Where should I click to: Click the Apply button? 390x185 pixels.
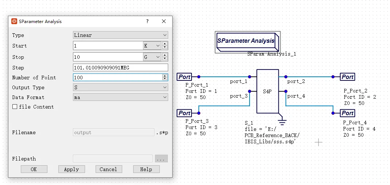[x=72, y=169]
